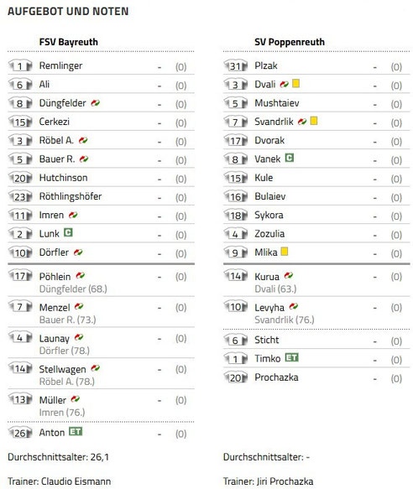The image size is (413, 489).
Task: Open the FSV Bayreuth team link
Action: (68, 42)
